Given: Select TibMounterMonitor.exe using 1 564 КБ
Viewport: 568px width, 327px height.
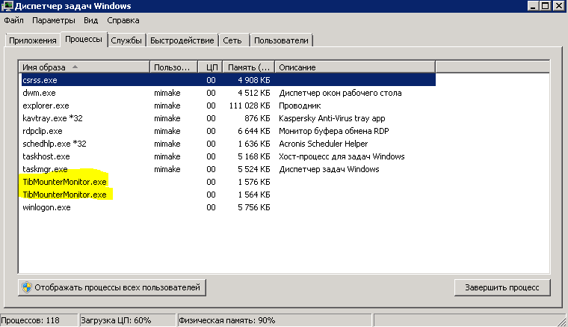Looking at the screenshot, I should pos(227,195).
